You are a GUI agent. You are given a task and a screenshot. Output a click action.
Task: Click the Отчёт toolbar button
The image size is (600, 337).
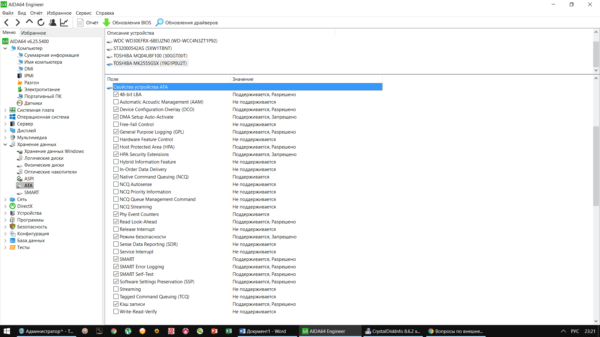click(88, 22)
